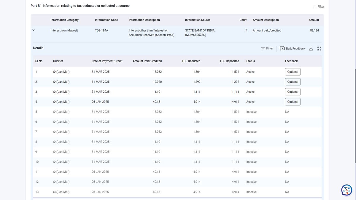This screenshot has height=200, width=356.
Task: Expand details to full screen
Action: (x=319, y=49)
